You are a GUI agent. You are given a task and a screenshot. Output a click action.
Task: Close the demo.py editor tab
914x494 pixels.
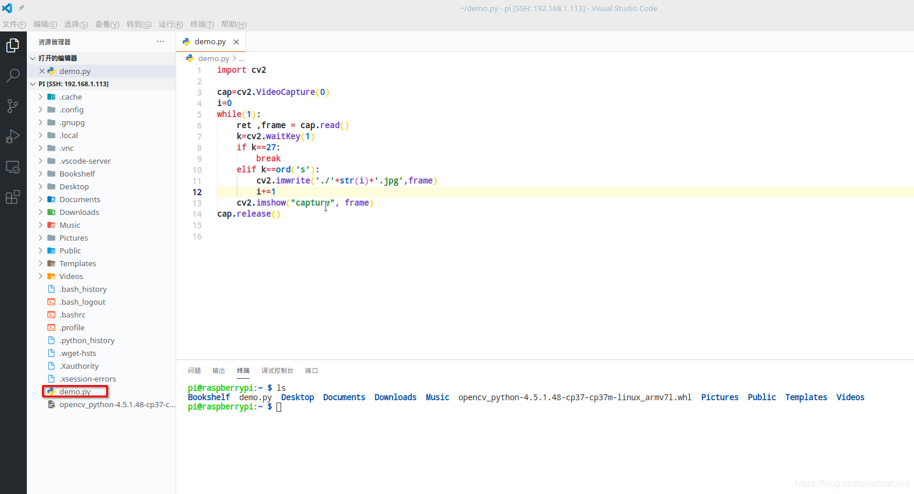point(236,42)
